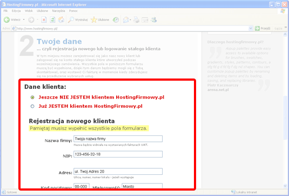
Task: Open the Edycja menu
Action: pyautogui.click(x=16, y=11)
